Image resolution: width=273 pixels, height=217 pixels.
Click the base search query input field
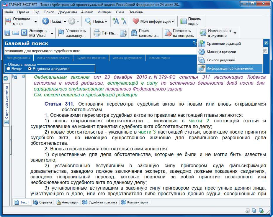click(x=97, y=51)
